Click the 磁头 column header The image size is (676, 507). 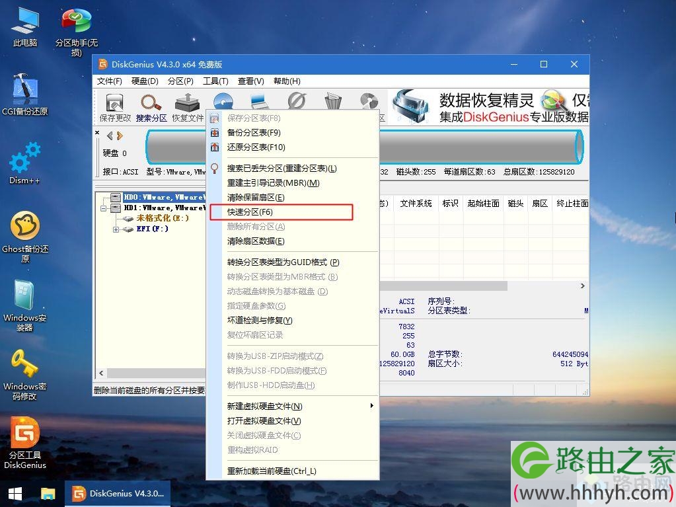point(515,204)
